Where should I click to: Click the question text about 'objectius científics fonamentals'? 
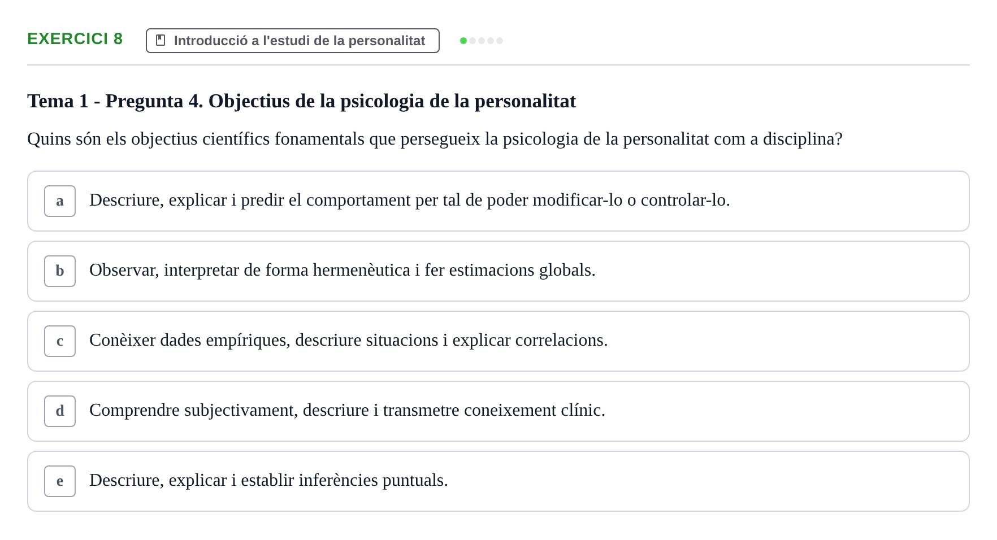click(435, 139)
